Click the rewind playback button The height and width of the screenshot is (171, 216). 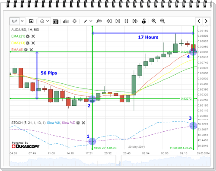[x=109, y=21]
